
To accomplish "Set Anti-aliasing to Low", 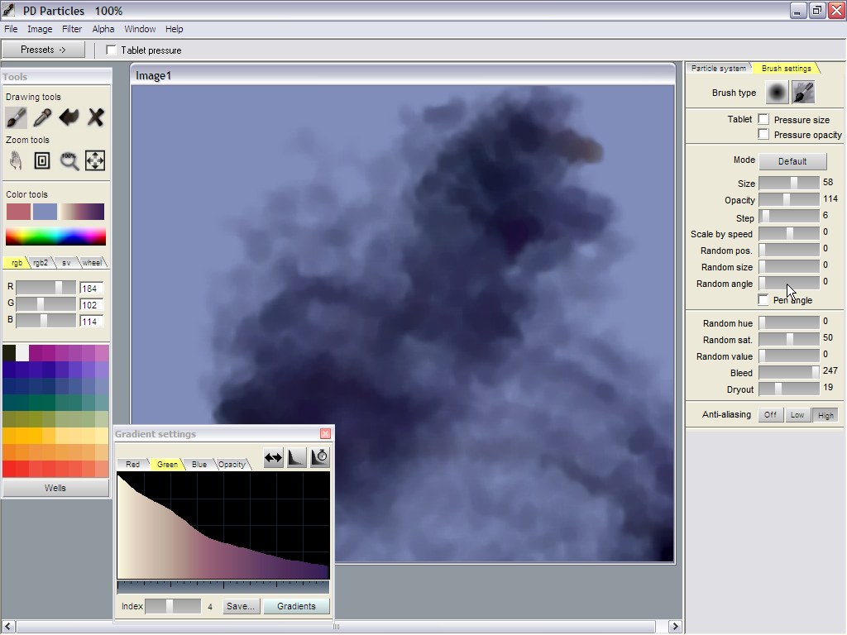I will [x=797, y=415].
